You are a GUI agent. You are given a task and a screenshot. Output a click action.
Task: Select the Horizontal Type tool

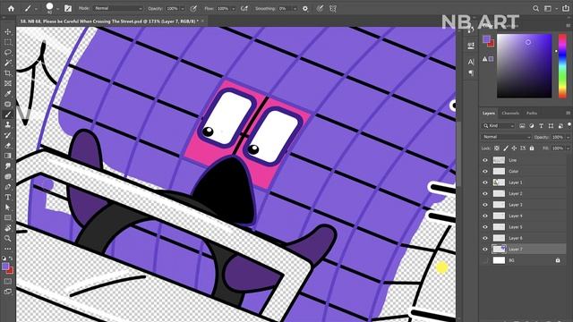point(8,197)
